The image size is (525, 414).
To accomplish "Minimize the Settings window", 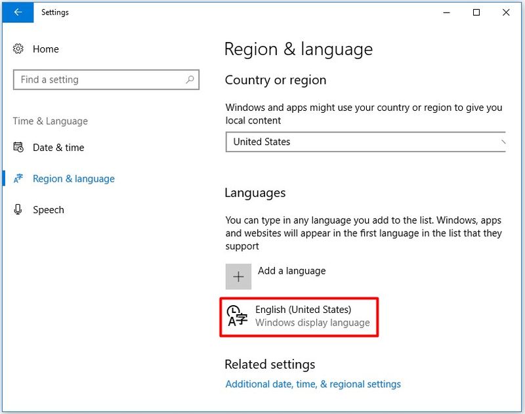I will 446,12.
